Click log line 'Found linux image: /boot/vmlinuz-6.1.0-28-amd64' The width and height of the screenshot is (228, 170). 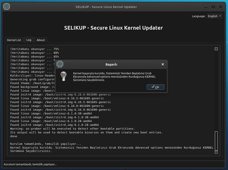[51, 121]
